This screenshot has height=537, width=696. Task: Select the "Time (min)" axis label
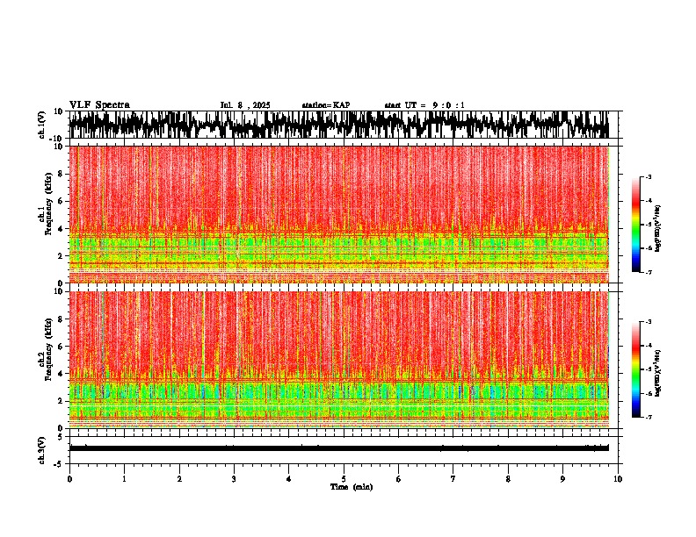coord(352,487)
